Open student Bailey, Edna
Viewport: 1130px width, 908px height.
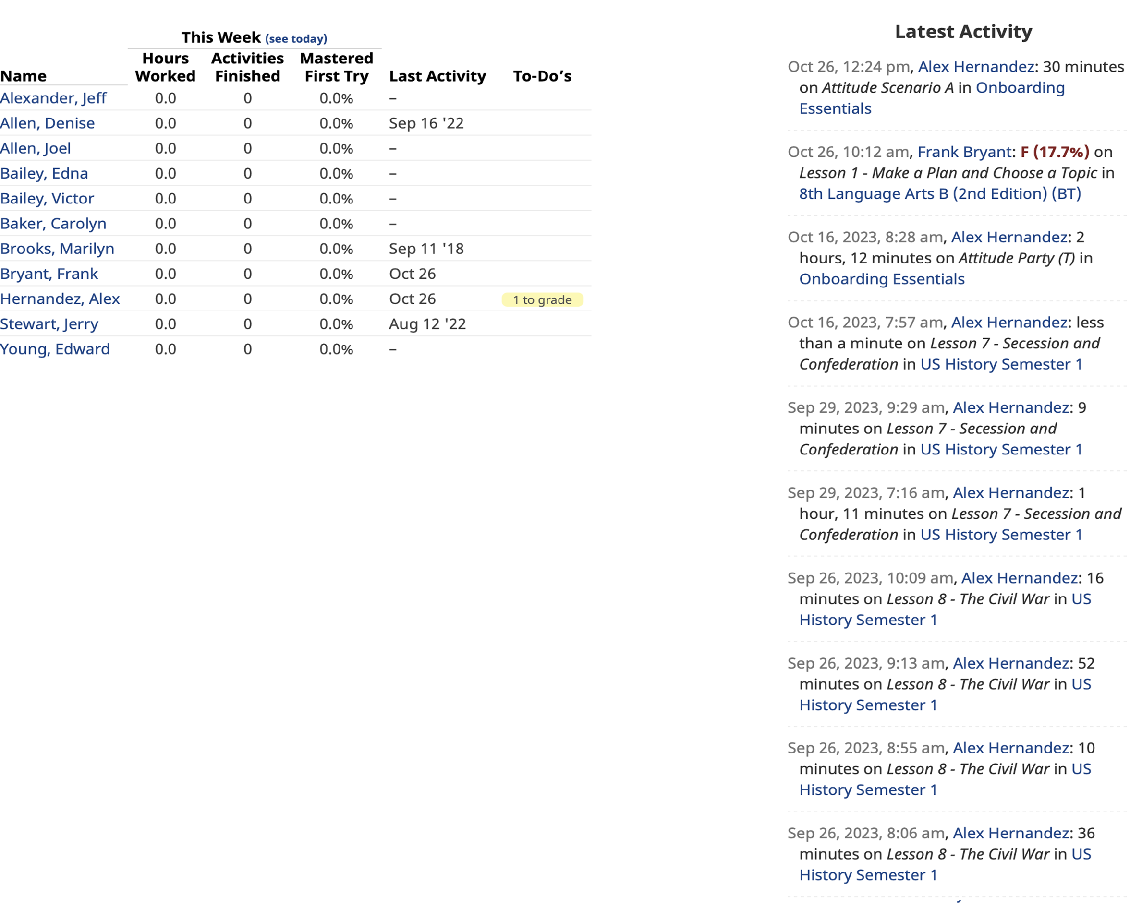tap(44, 173)
